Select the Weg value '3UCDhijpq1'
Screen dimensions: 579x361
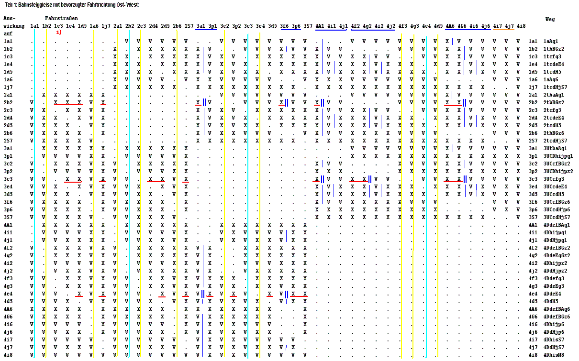558,156
